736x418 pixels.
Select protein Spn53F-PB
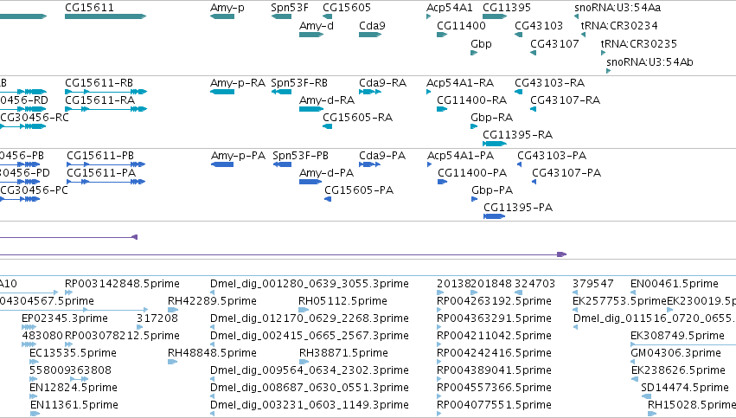[282, 164]
